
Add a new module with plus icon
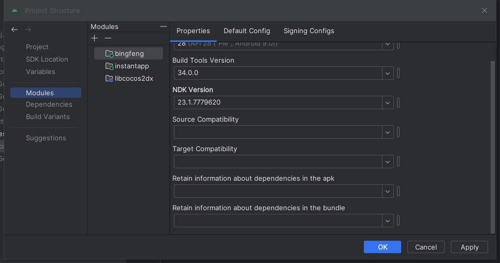pos(94,38)
